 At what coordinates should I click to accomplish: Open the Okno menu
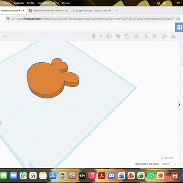(56, 3)
